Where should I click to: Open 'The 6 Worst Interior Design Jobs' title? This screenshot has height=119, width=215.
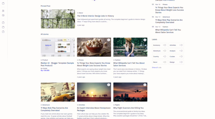[95, 16]
